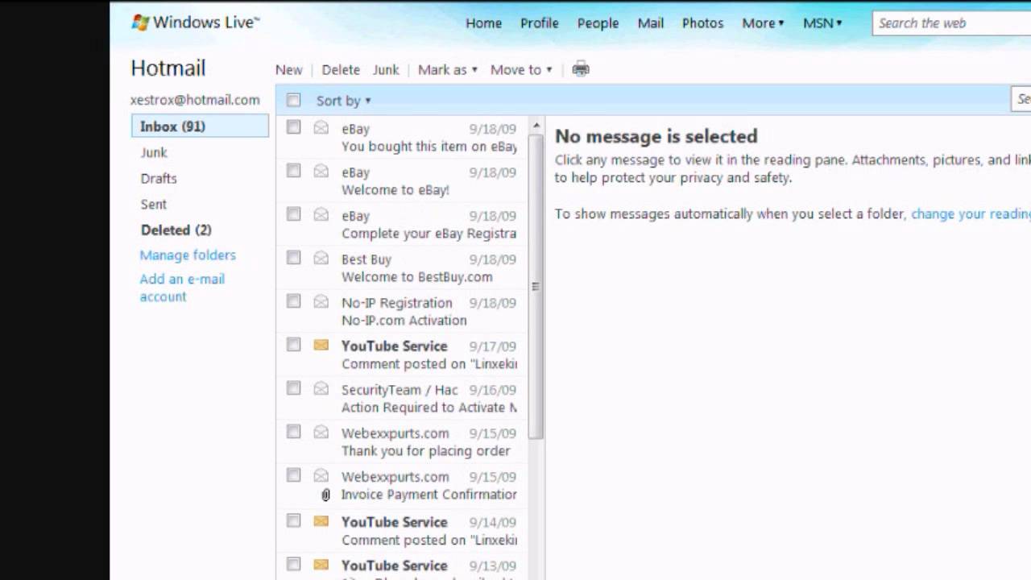Click unread envelope icon of 9/17/09 YouTube Service email

321,345
